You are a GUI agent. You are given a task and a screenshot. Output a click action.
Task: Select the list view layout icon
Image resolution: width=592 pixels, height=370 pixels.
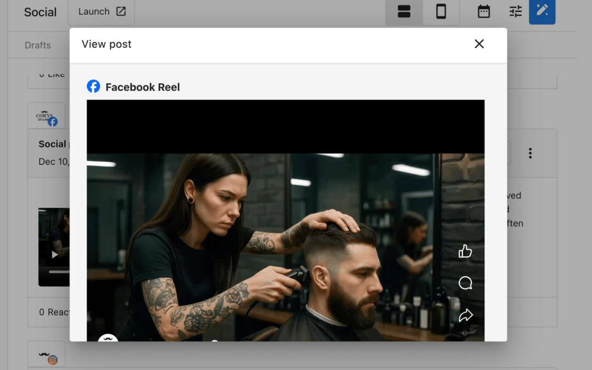tap(404, 12)
